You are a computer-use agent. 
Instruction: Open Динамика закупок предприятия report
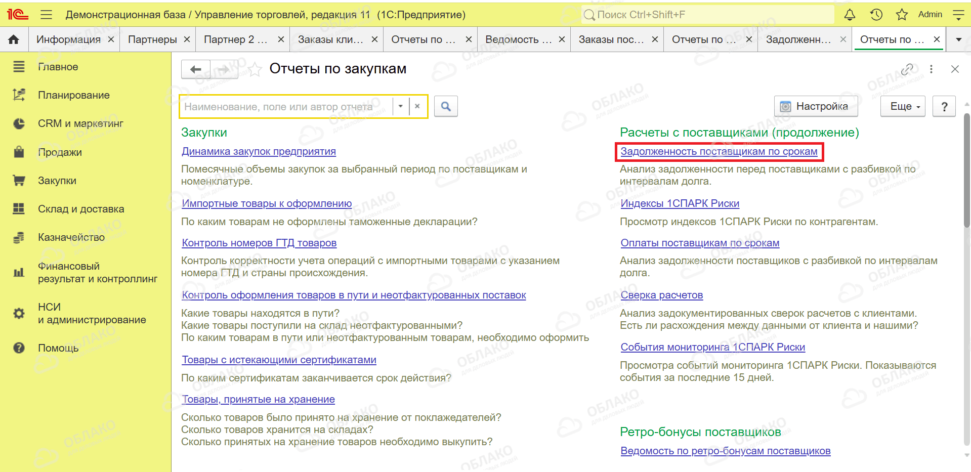pyautogui.click(x=259, y=151)
